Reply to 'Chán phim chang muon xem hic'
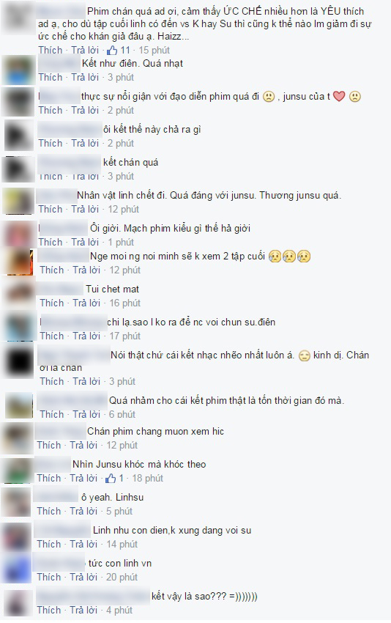 (83, 445)
